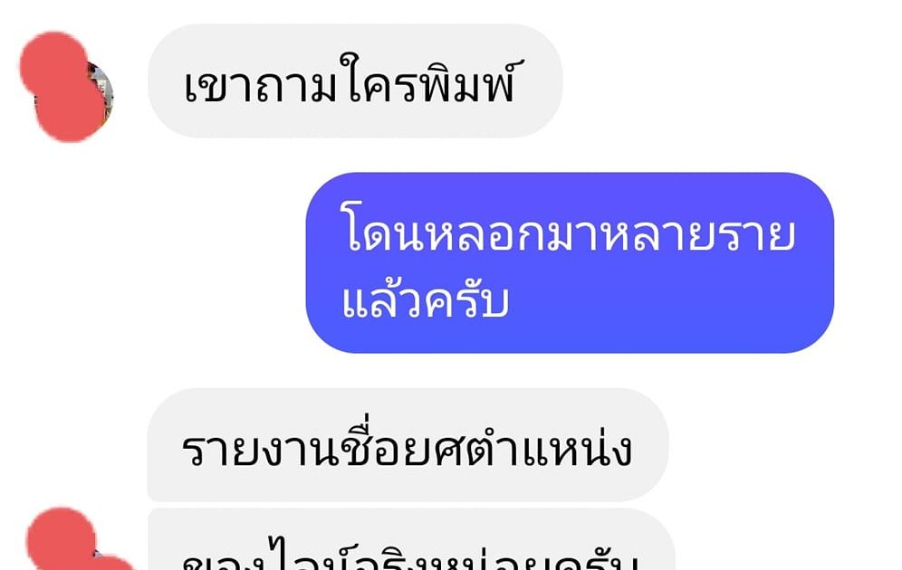Open the top sender's profile avatar
902x570 pixels.
tap(67, 86)
